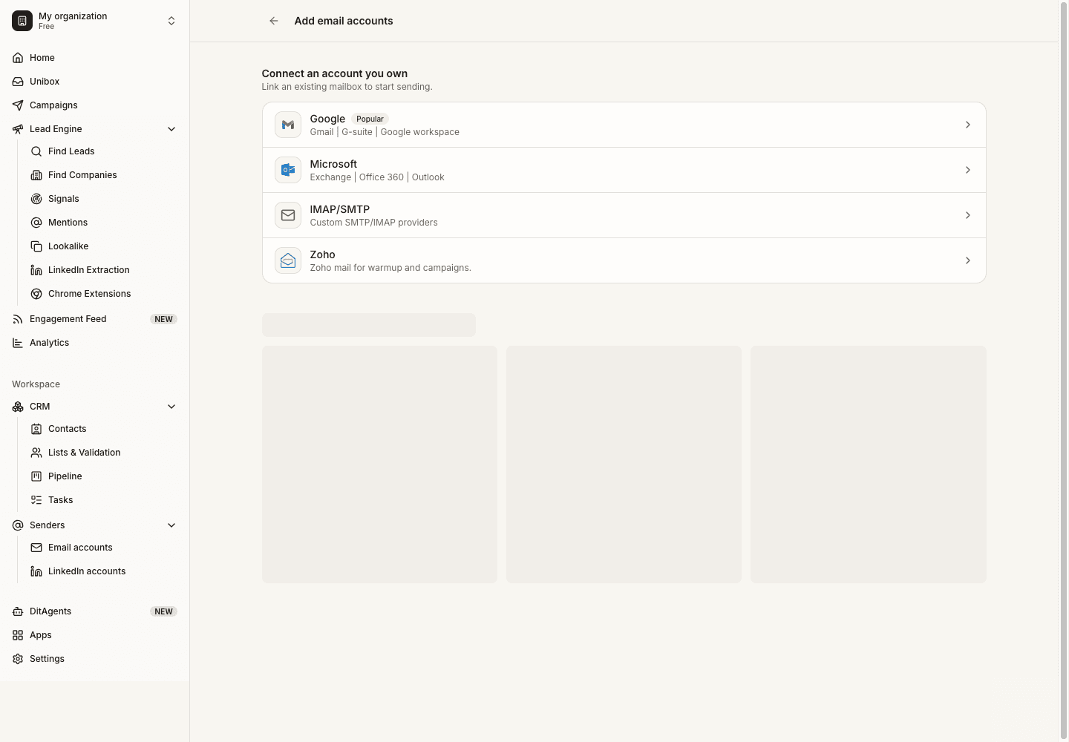Click the LinkedIn Extraction icon
Viewport: 1069px width, 742px height.
pos(36,270)
